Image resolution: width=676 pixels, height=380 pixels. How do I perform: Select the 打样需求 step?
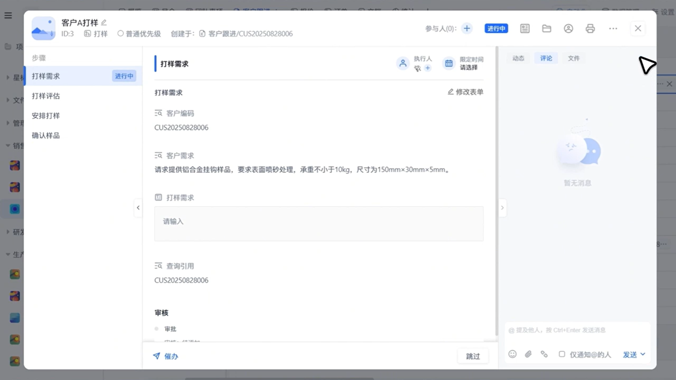[83, 76]
